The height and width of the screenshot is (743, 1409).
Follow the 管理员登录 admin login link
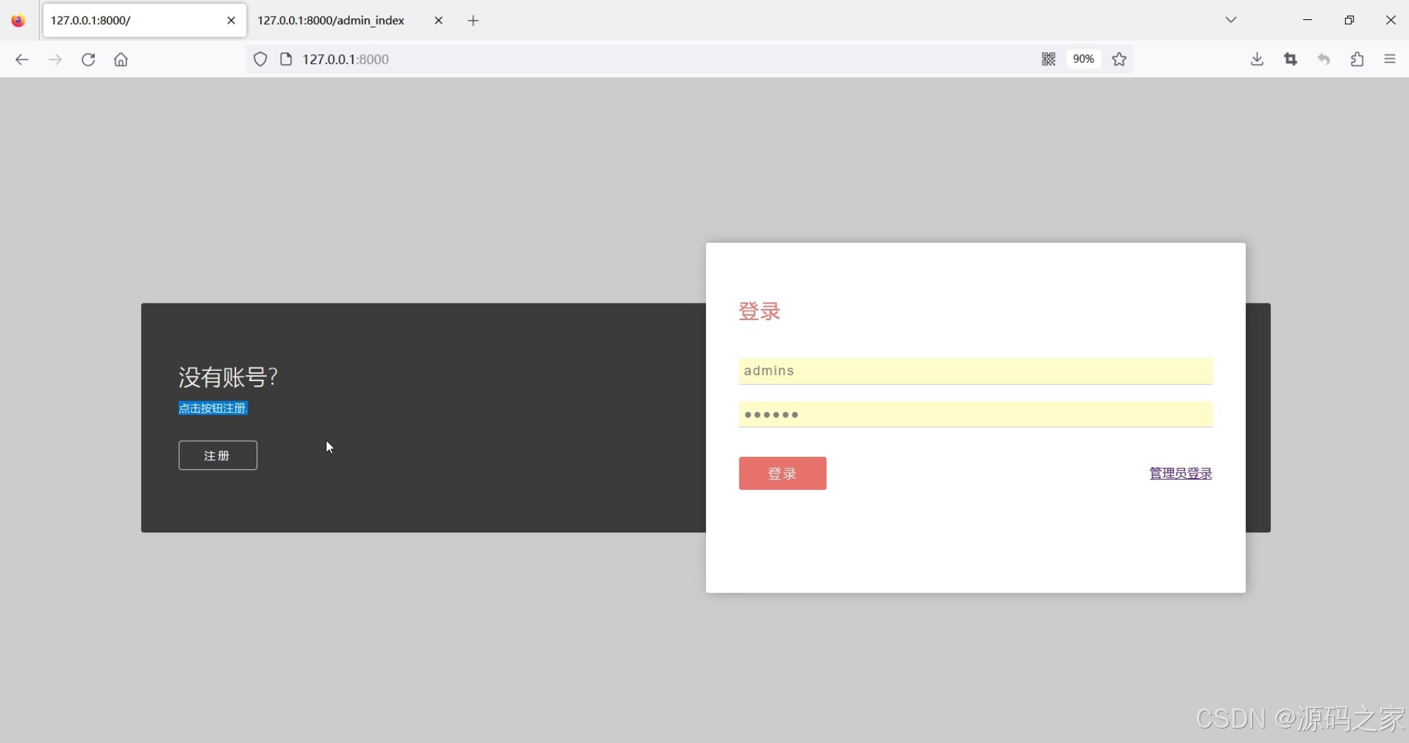(x=1181, y=473)
